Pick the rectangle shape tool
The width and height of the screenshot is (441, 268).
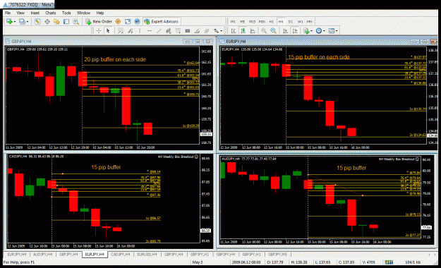(x=188, y=31)
